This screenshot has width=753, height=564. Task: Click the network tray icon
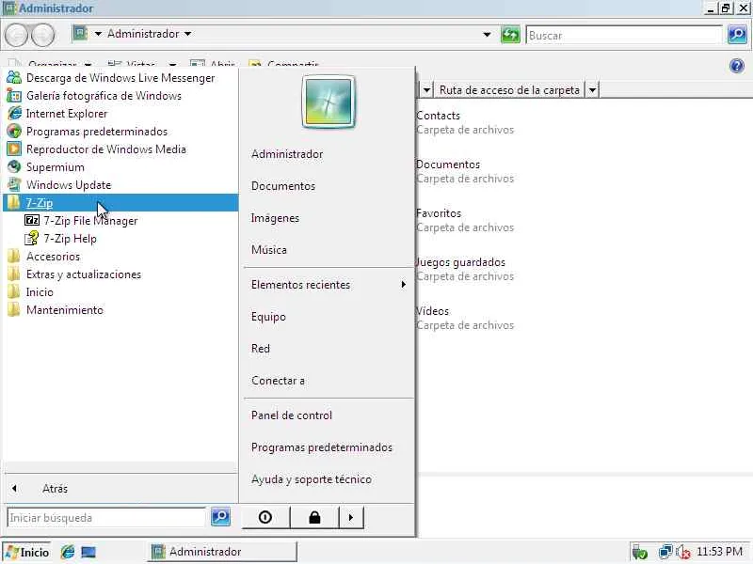[x=665, y=552]
